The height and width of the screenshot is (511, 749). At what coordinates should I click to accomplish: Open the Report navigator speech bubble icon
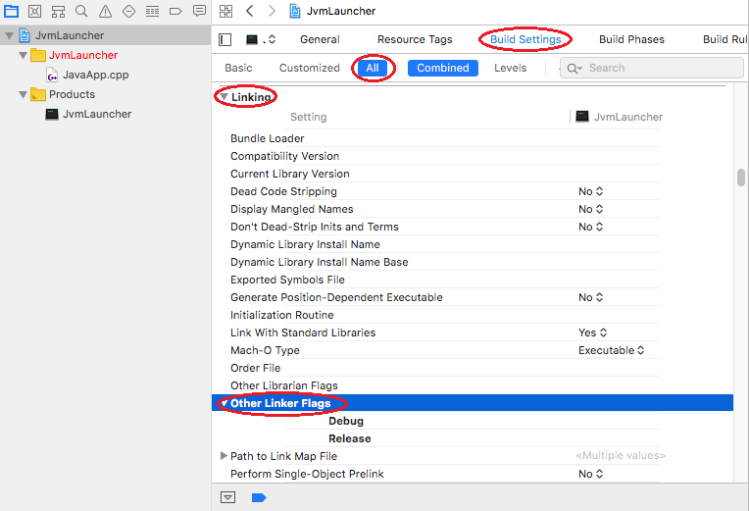(199, 11)
